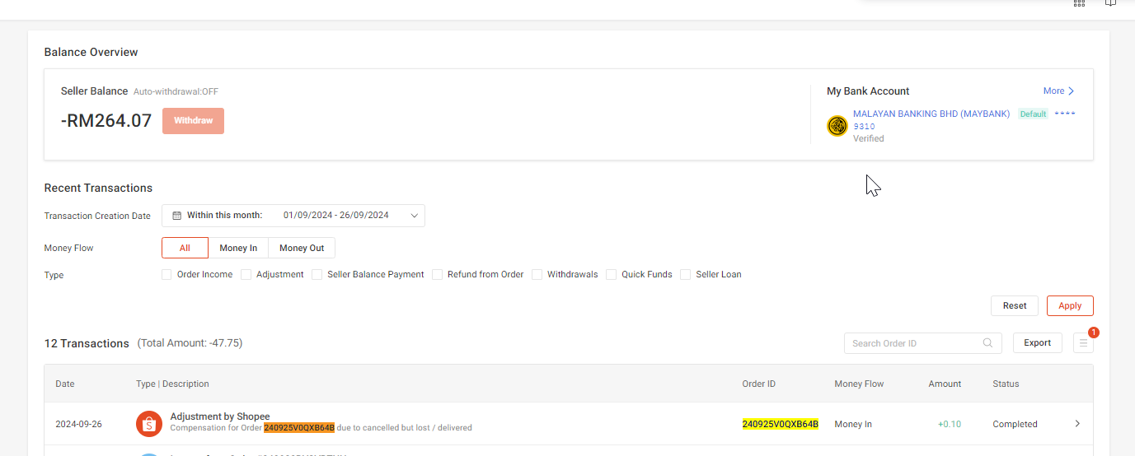Click the Search Order ID field
The height and width of the screenshot is (456, 1135).
[x=913, y=343]
